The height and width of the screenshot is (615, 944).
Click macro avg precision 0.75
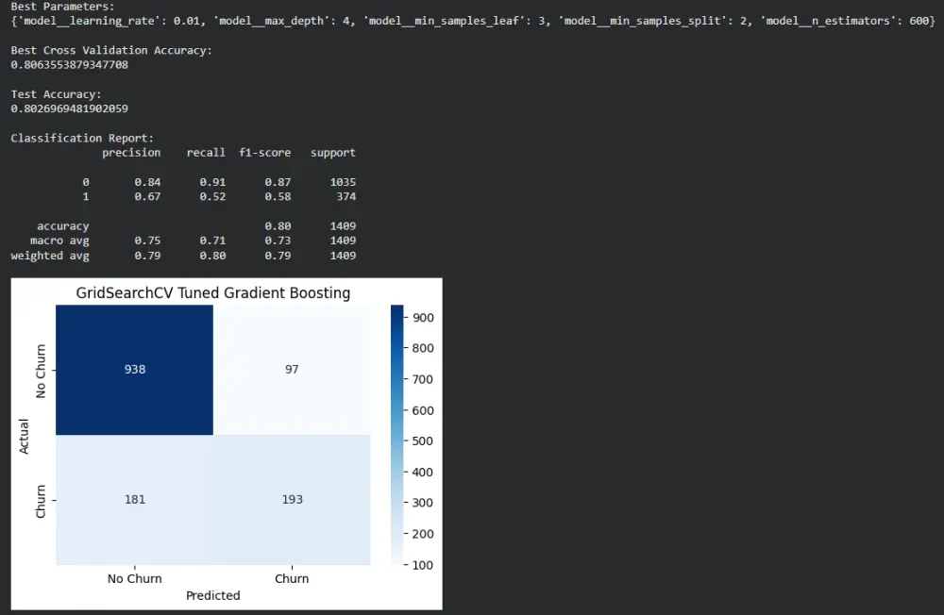click(x=147, y=241)
